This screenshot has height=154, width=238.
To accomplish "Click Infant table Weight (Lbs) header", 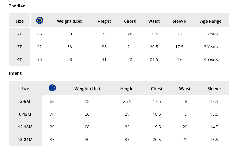I will tap(87, 89).
